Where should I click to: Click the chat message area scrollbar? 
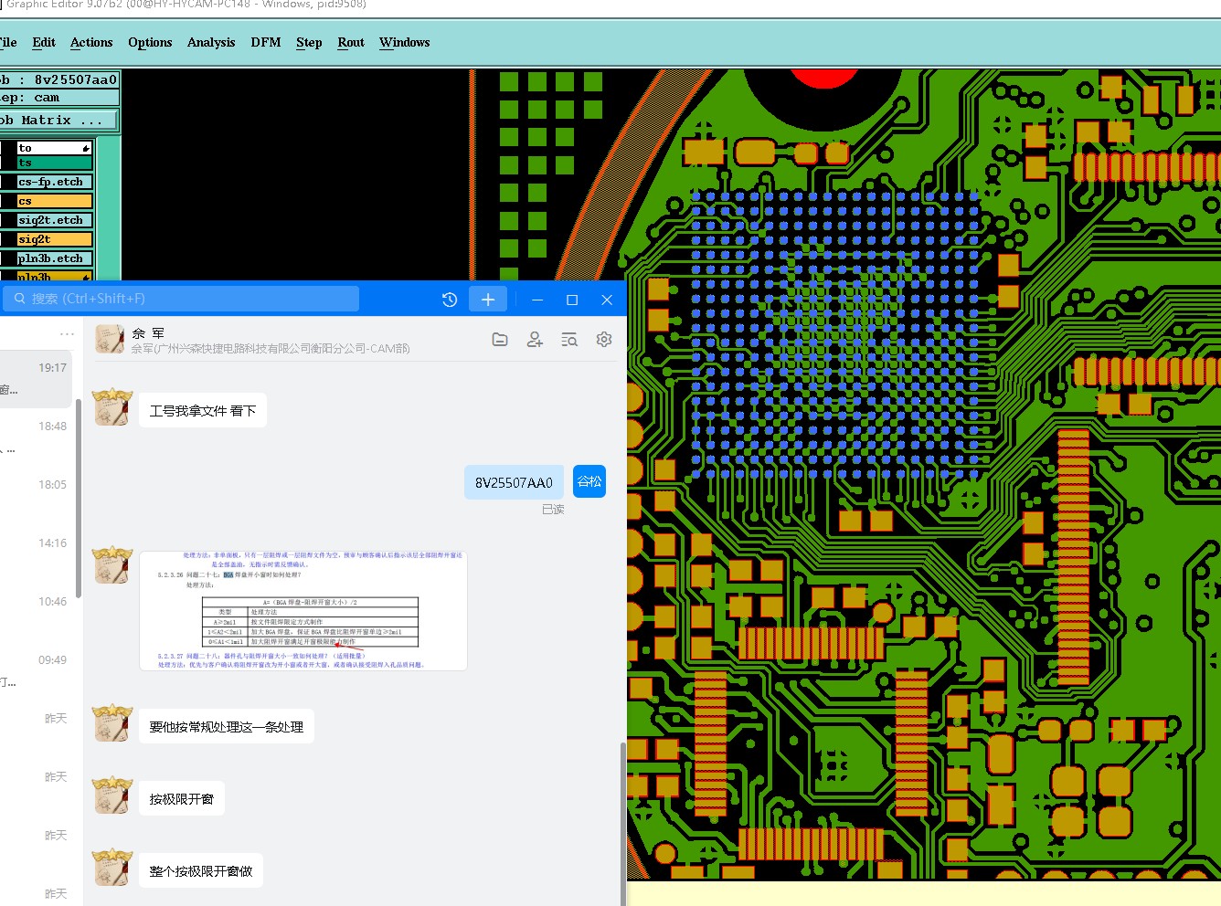tap(623, 823)
